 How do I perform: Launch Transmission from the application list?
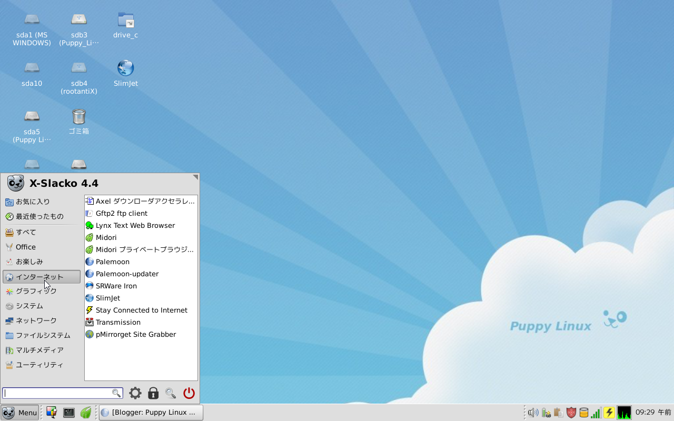point(118,322)
